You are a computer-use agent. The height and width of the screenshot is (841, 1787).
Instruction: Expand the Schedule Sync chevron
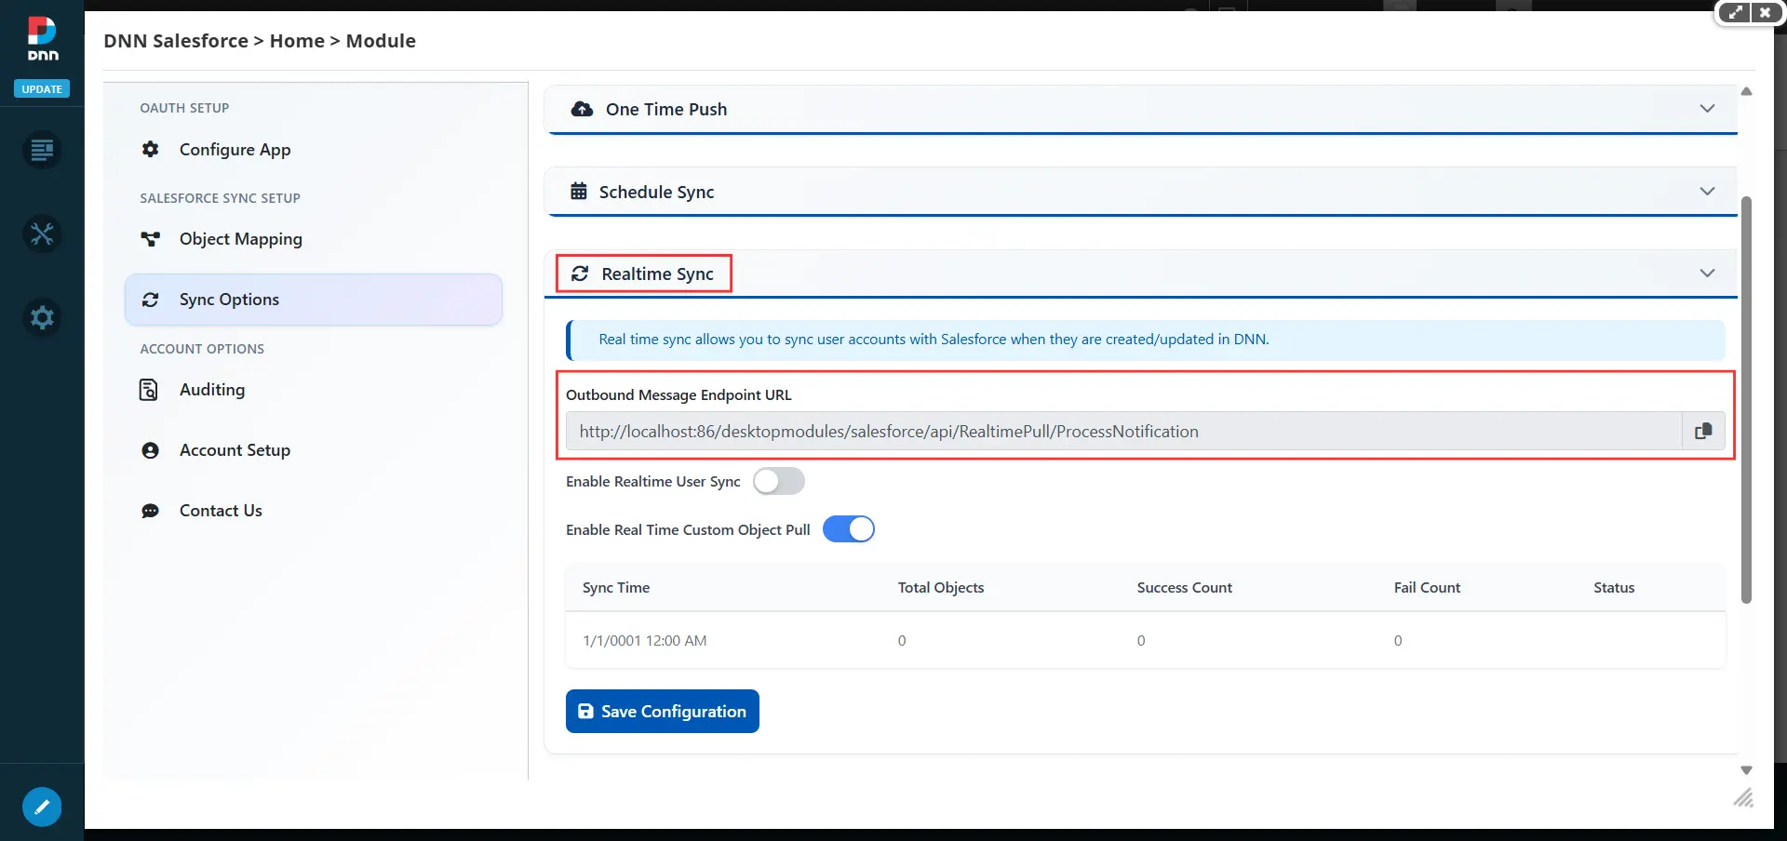coord(1707,191)
